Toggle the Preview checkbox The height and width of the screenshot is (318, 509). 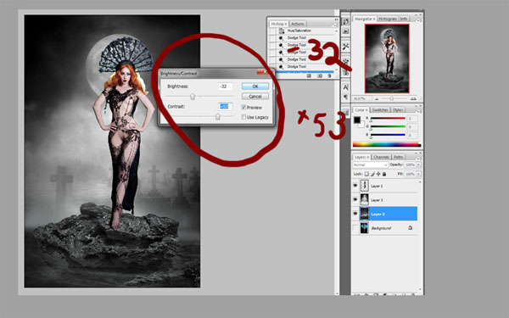point(243,108)
